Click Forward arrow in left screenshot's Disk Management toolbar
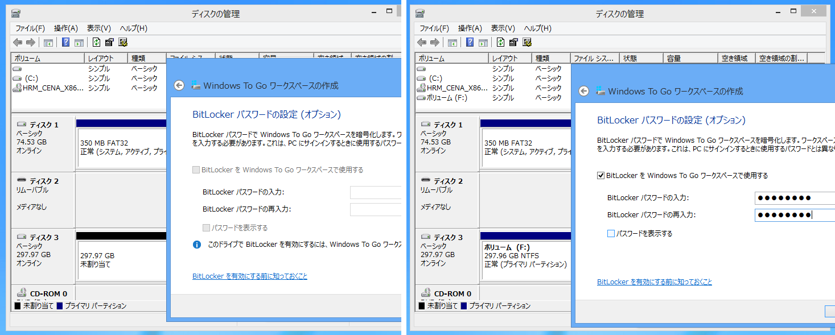Screen dimensions: 835x335 point(31,42)
